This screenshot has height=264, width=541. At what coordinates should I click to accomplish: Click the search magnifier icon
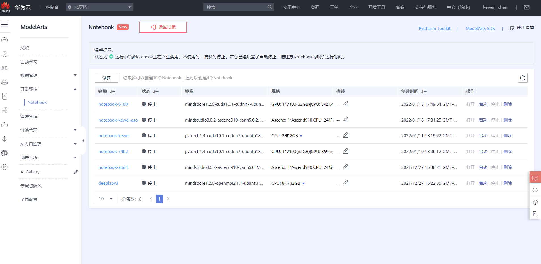coord(270,7)
